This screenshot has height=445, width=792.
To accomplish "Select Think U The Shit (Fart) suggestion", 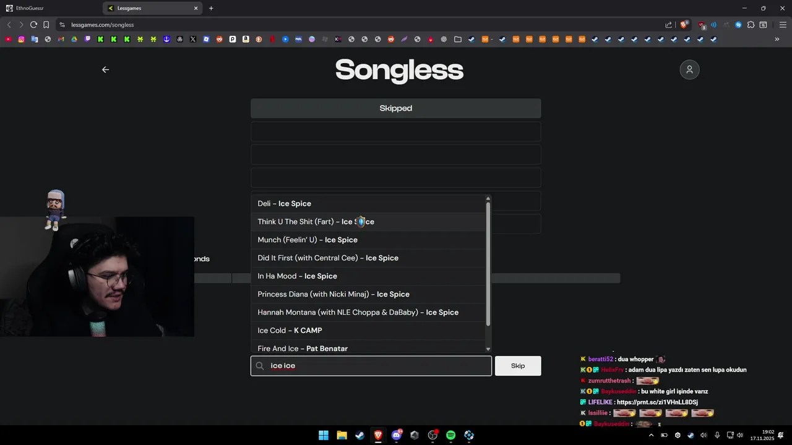I will coord(368,221).
